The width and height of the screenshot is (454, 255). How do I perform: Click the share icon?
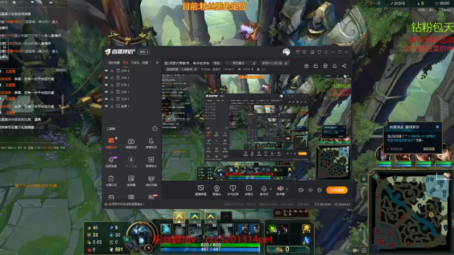pos(344,66)
